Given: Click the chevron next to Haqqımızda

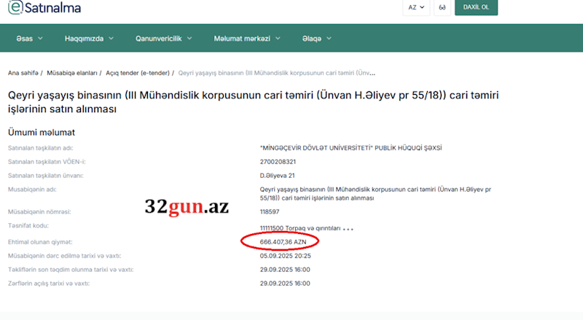Looking at the screenshot, I should click(111, 39).
